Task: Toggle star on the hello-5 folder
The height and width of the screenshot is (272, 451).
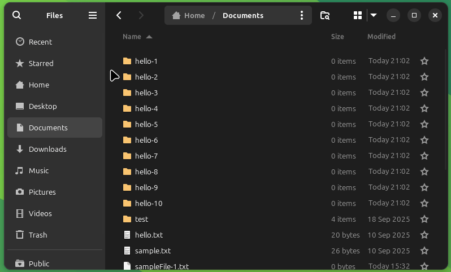Action: 424,124
